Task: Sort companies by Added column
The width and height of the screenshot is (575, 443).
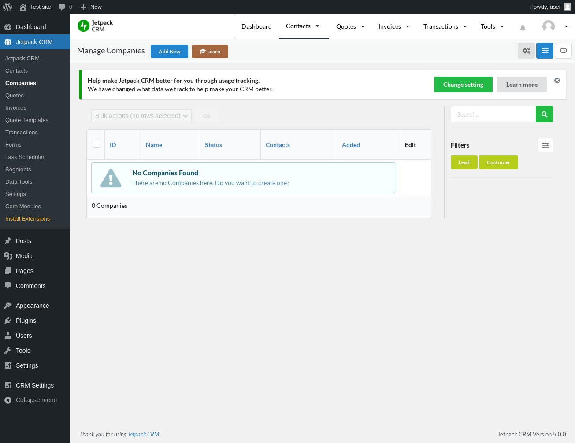Action: click(351, 145)
